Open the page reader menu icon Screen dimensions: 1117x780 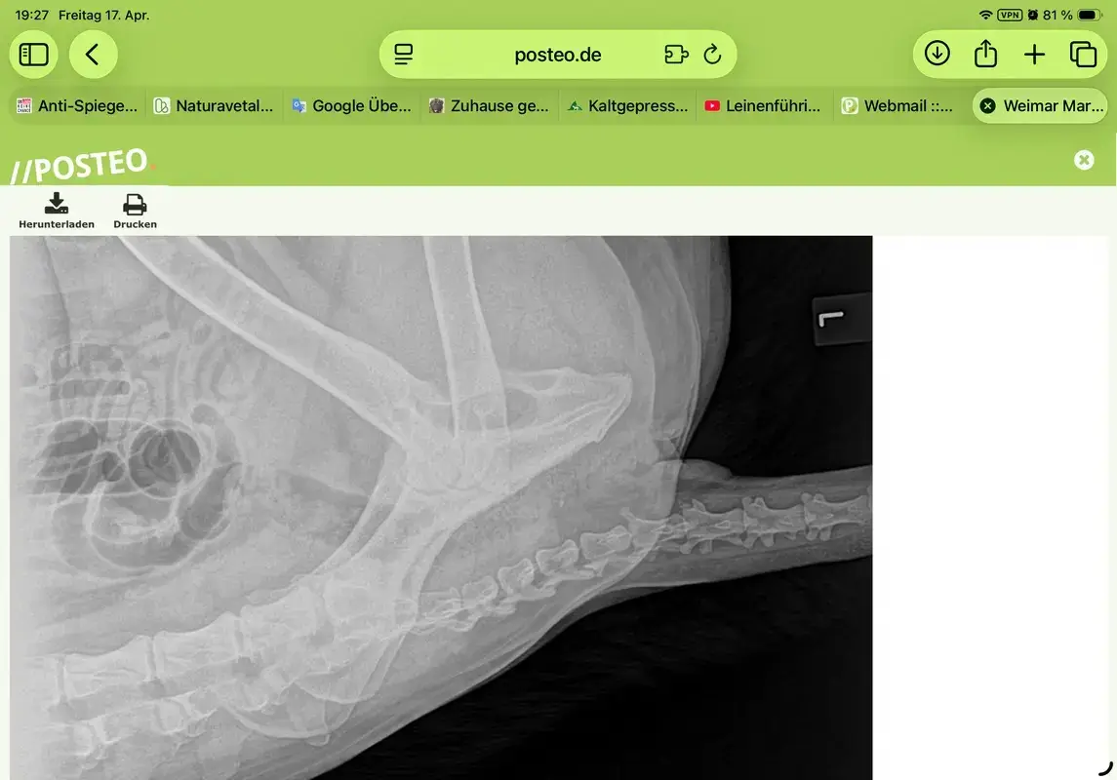403,54
